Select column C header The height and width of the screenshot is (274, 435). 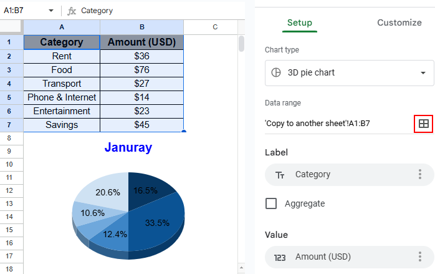[x=214, y=27]
